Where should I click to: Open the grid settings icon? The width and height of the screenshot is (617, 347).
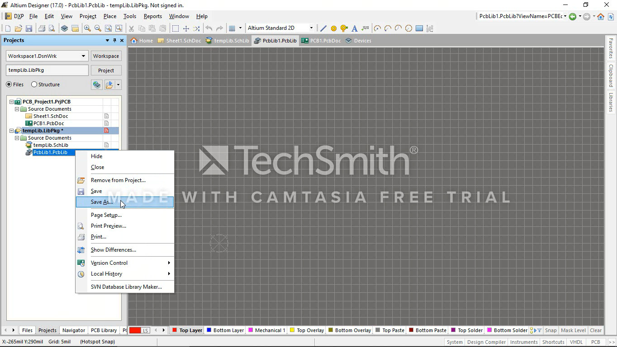pos(232,28)
